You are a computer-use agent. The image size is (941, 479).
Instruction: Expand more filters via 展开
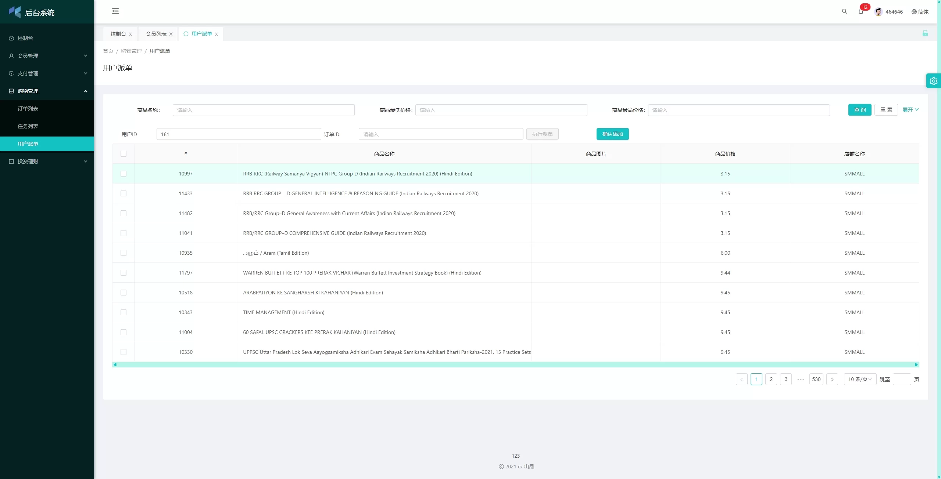910,110
